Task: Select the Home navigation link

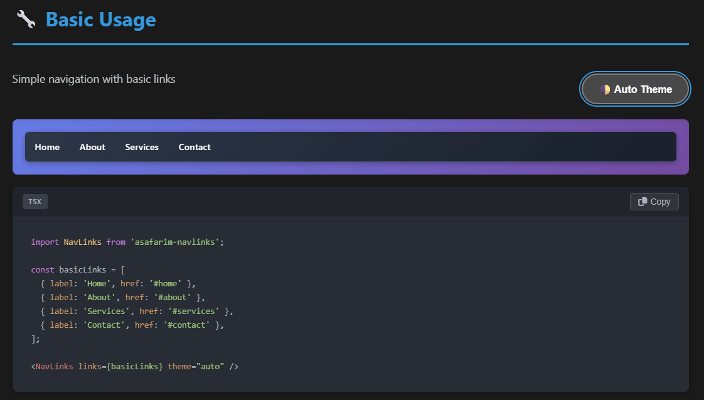Action: [x=47, y=146]
